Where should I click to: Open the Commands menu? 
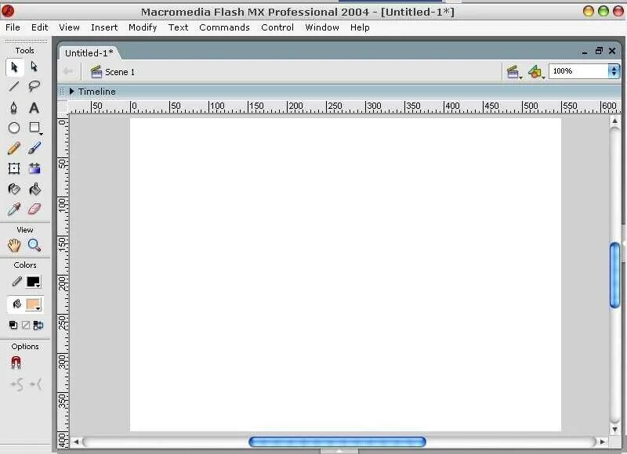tap(224, 27)
